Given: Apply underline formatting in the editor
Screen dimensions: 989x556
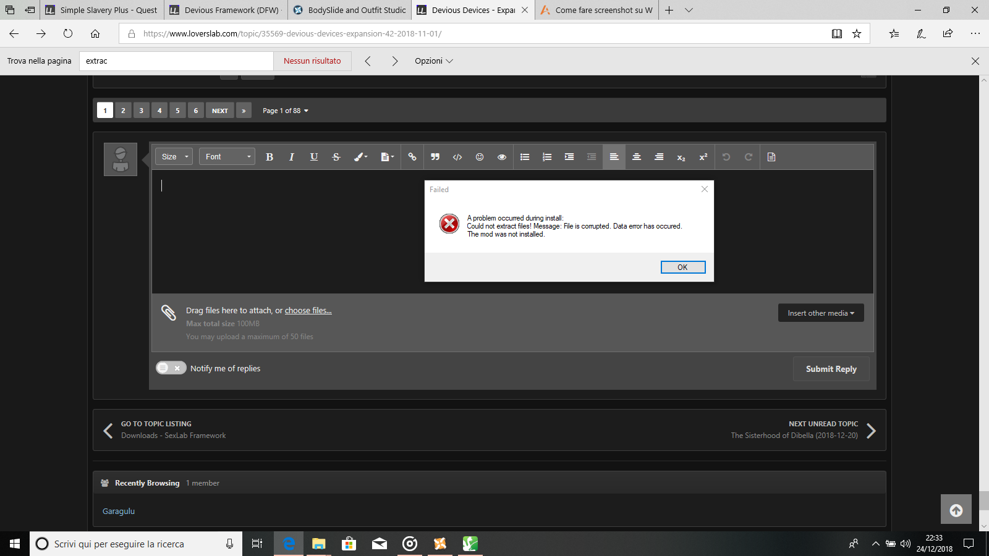Looking at the screenshot, I should point(314,157).
